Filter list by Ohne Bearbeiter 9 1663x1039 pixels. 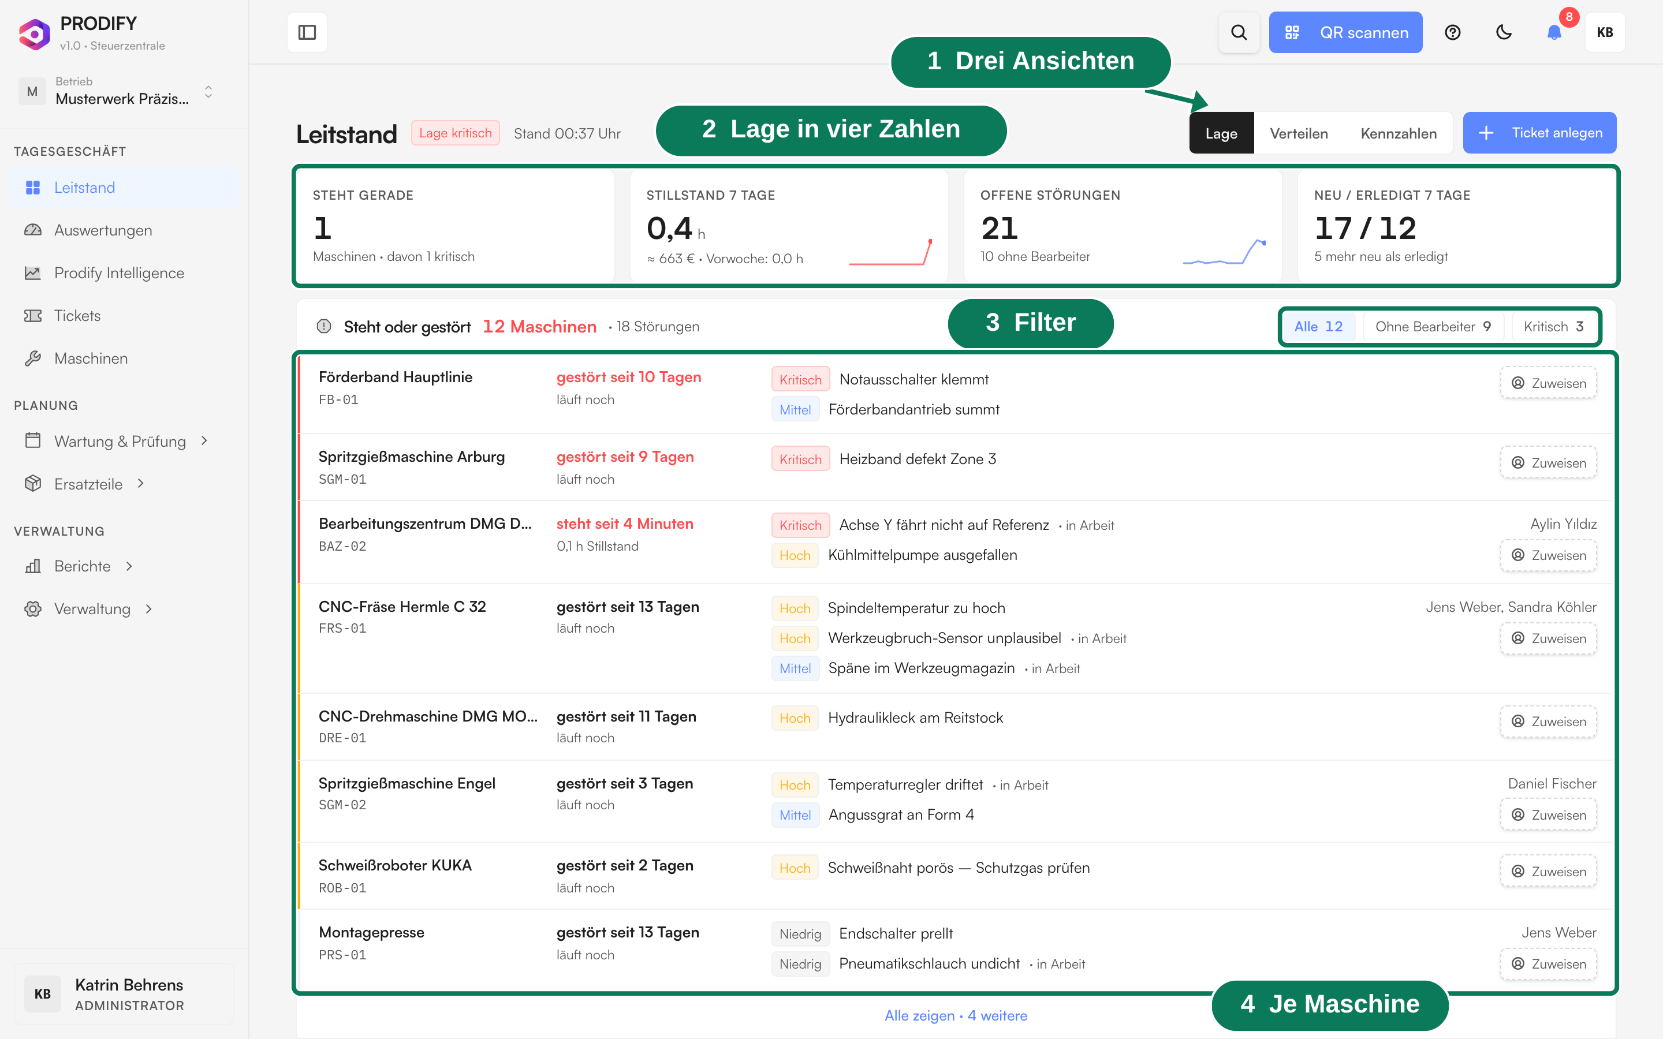point(1433,326)
